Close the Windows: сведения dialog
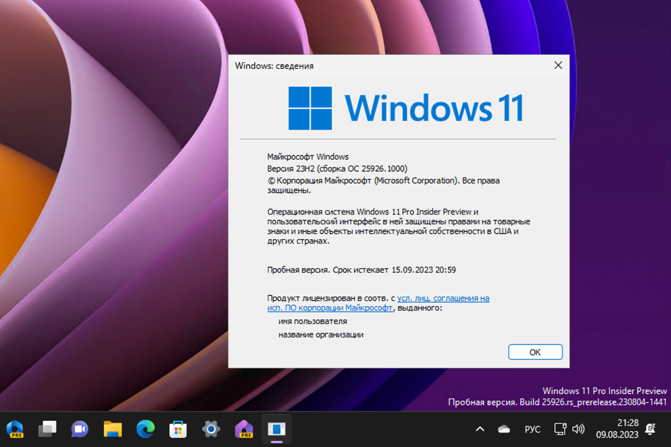 [x=558, y=65]
